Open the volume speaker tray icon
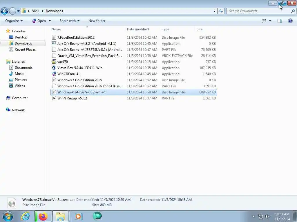The width and height of the screenshot is (297, 222). pos(267,217)
